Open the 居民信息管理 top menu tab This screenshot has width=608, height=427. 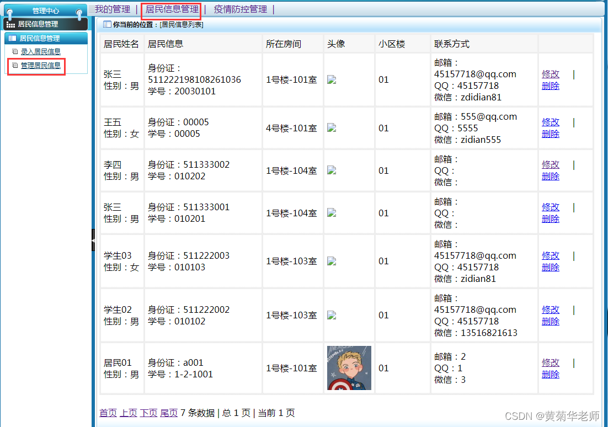point(172,9)
